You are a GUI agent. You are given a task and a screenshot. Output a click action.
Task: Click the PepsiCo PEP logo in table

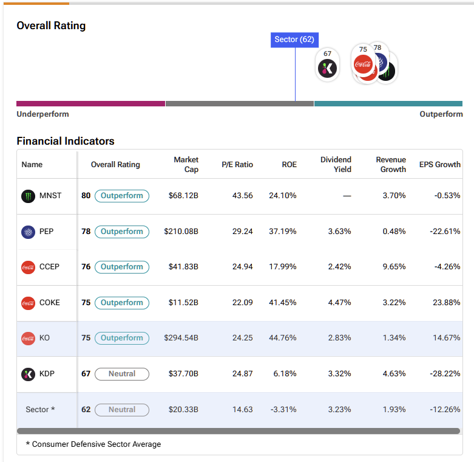click(28, 232)
